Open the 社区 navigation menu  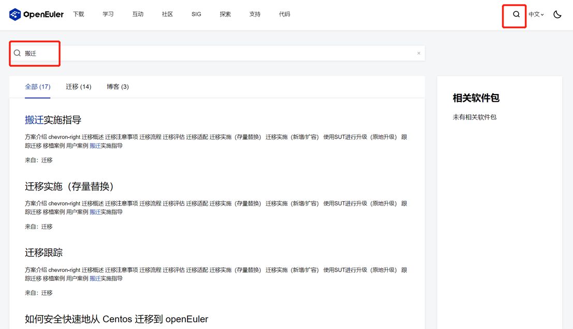pyautogui.click(x=167, y=14)
